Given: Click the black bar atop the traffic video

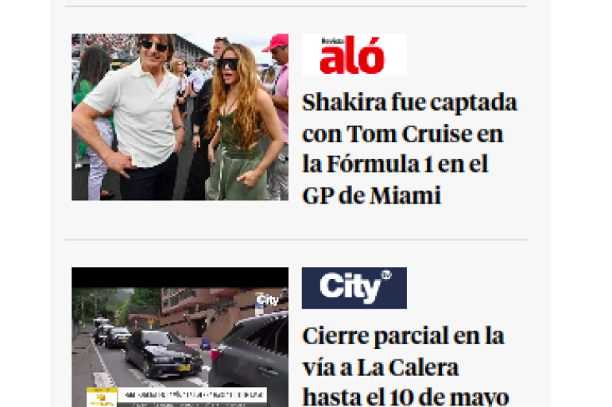Looking at the screenshot, I should (180, 277).
